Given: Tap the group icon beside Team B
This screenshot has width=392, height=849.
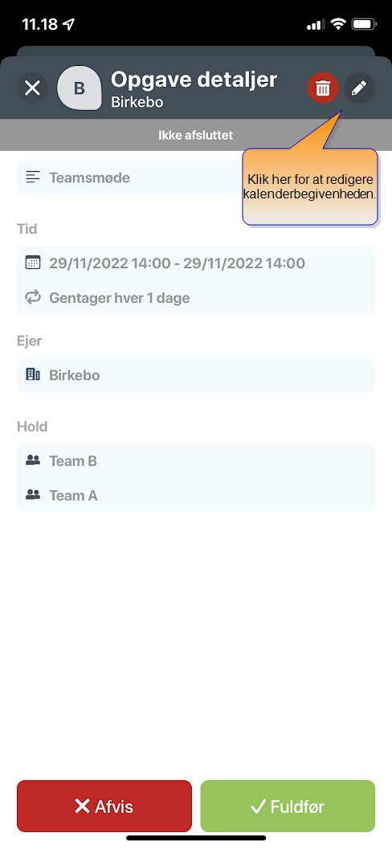Looking at the screenshot, I should tap(33, 460).
